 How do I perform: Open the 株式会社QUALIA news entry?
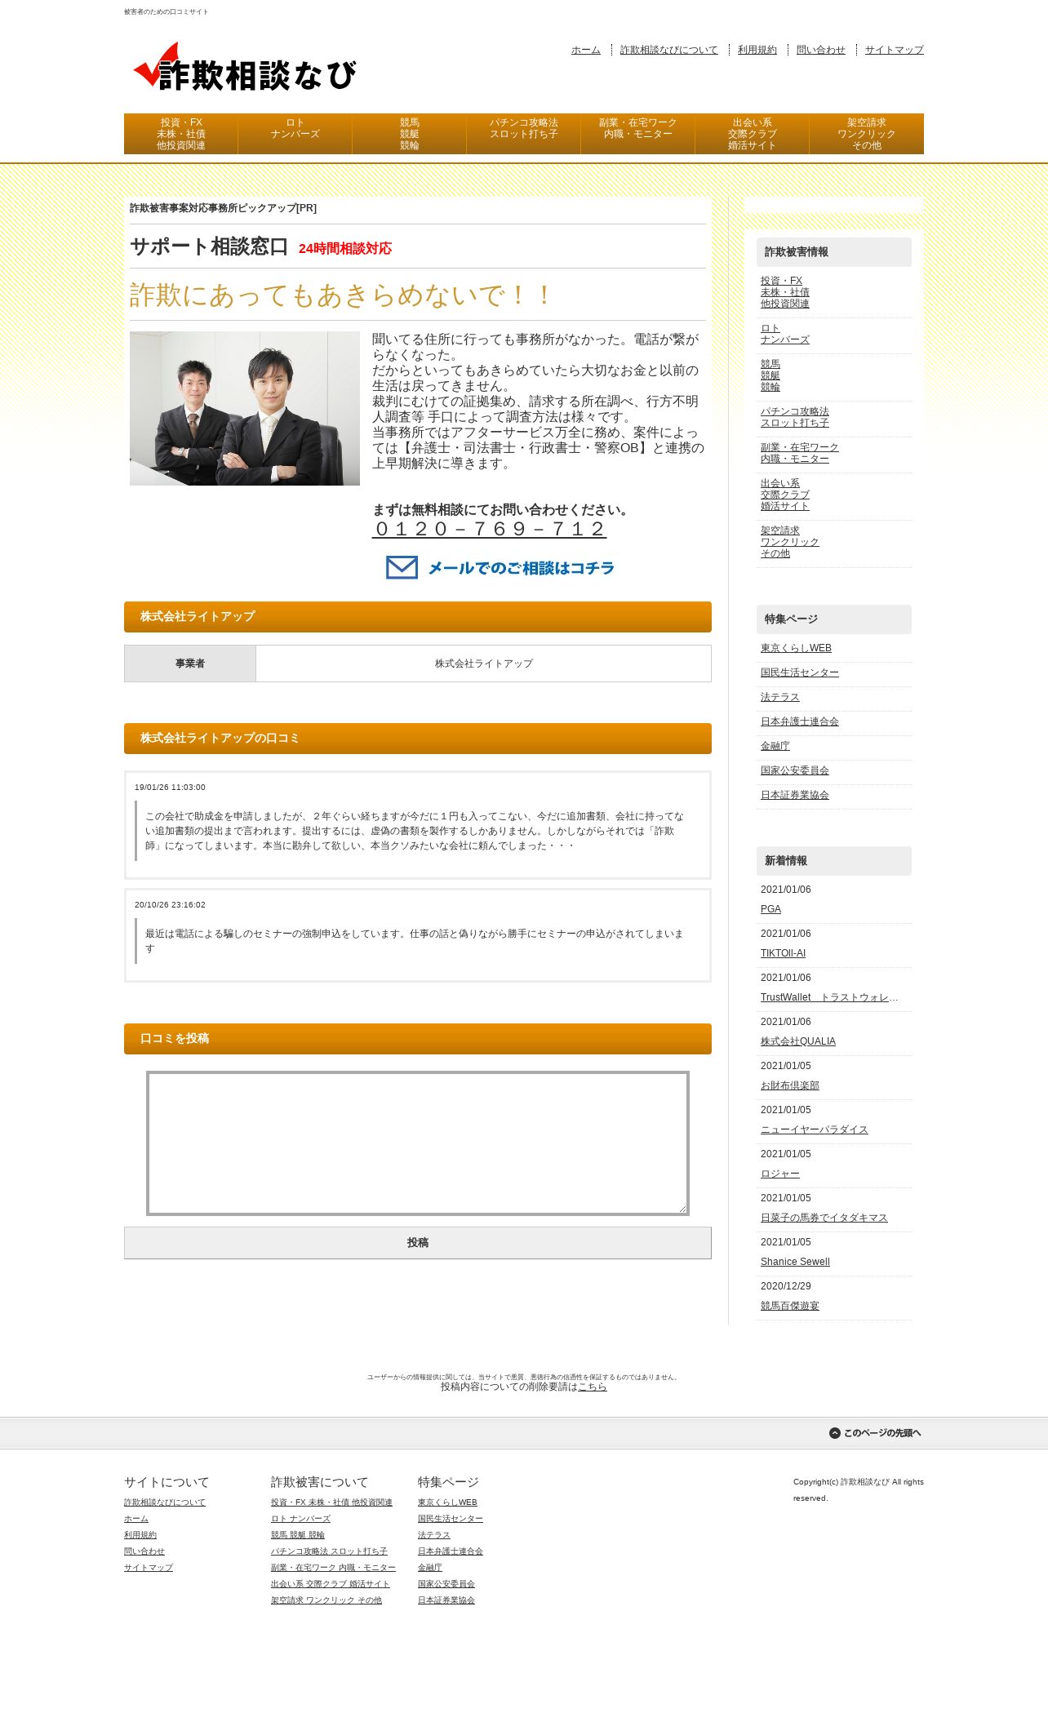798,1041
